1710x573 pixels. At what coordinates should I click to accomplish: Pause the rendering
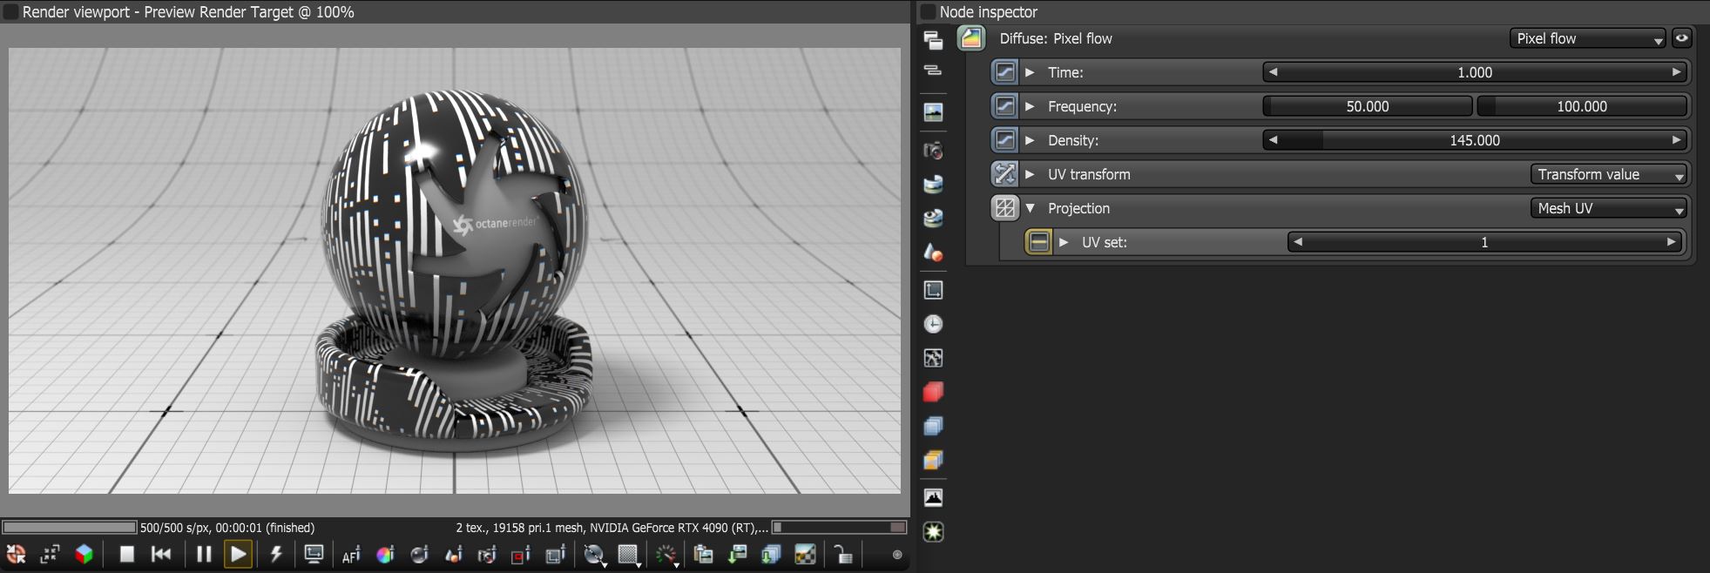[x=204, y=554]
